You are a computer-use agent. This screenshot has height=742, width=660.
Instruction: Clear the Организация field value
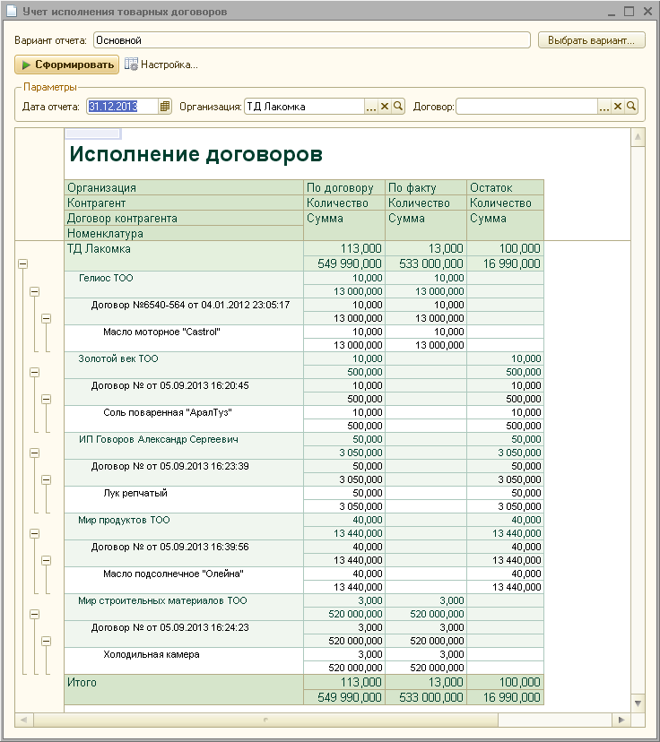[x=385, y=107]
